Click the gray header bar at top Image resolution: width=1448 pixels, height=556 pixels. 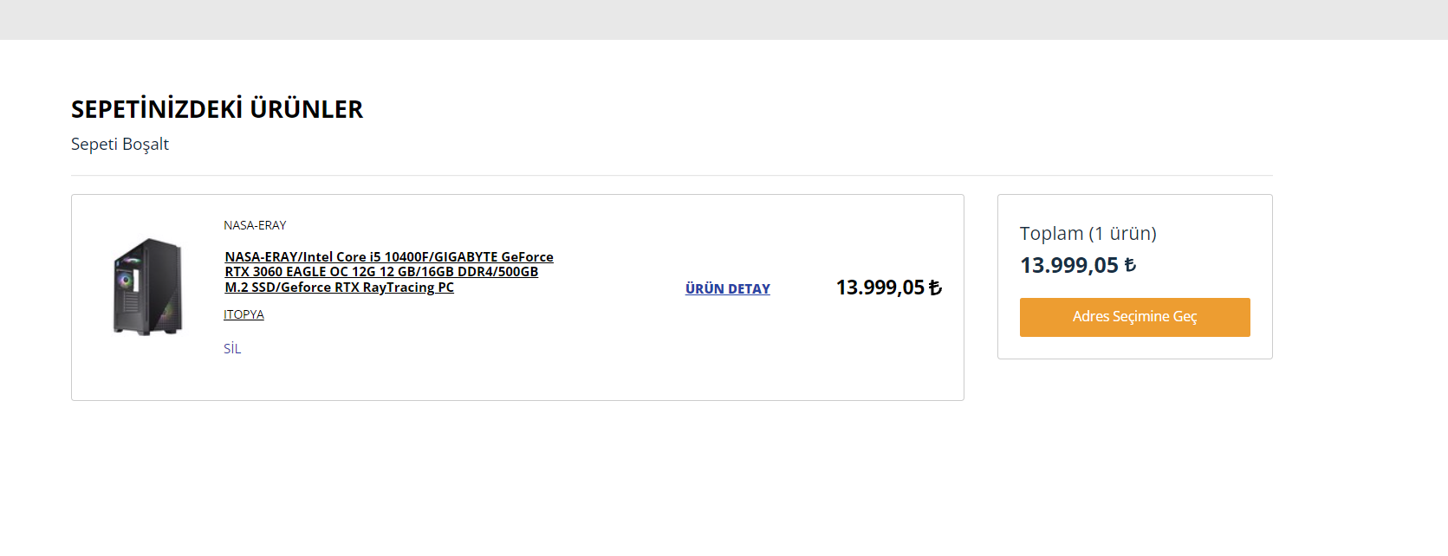click(724, 19)
